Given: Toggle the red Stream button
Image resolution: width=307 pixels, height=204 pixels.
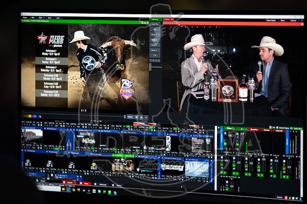Looking at the screenshot, I should coord(85,183).
